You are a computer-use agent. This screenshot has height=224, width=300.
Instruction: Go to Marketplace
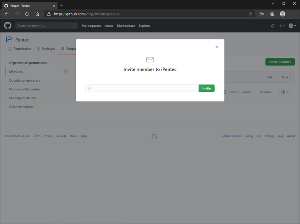(x=126, y=26)
